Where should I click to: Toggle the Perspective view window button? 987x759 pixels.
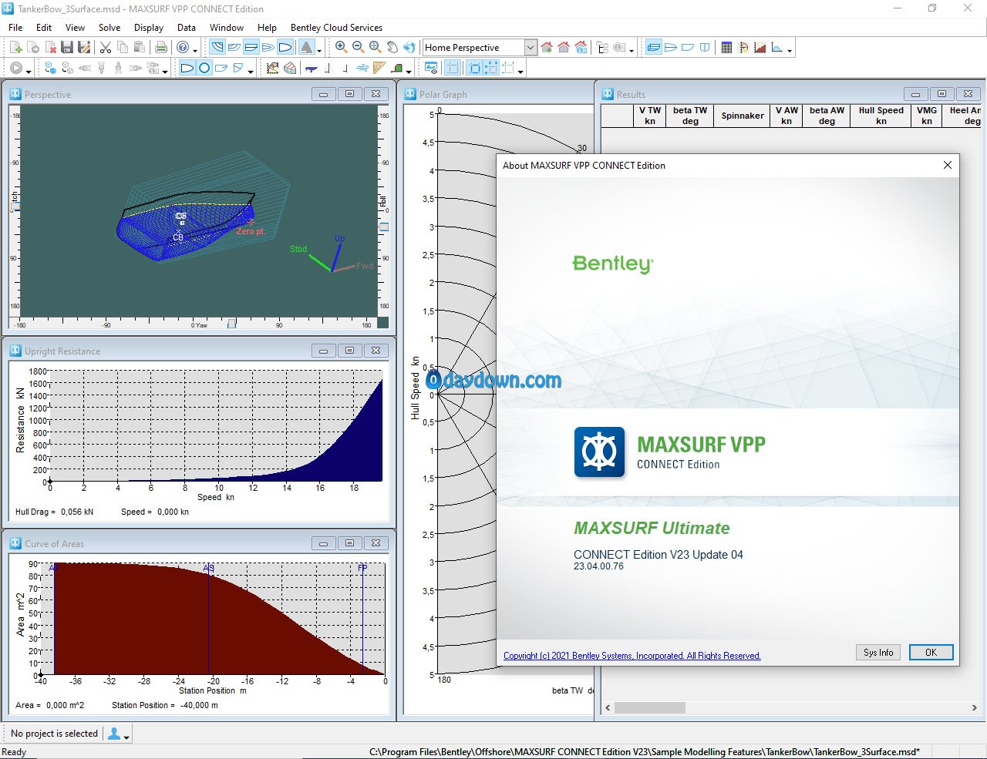click(x=654, y=47)
